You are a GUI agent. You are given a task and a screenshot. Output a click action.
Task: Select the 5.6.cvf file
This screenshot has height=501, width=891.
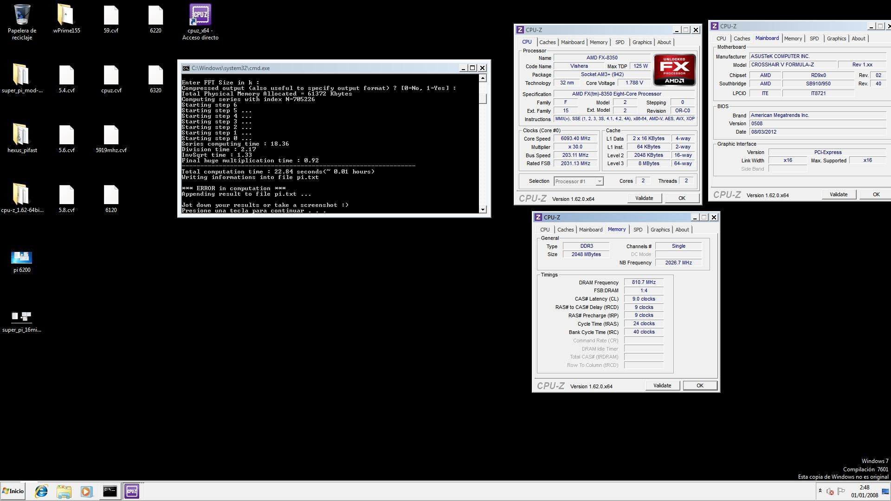(66, 138)
